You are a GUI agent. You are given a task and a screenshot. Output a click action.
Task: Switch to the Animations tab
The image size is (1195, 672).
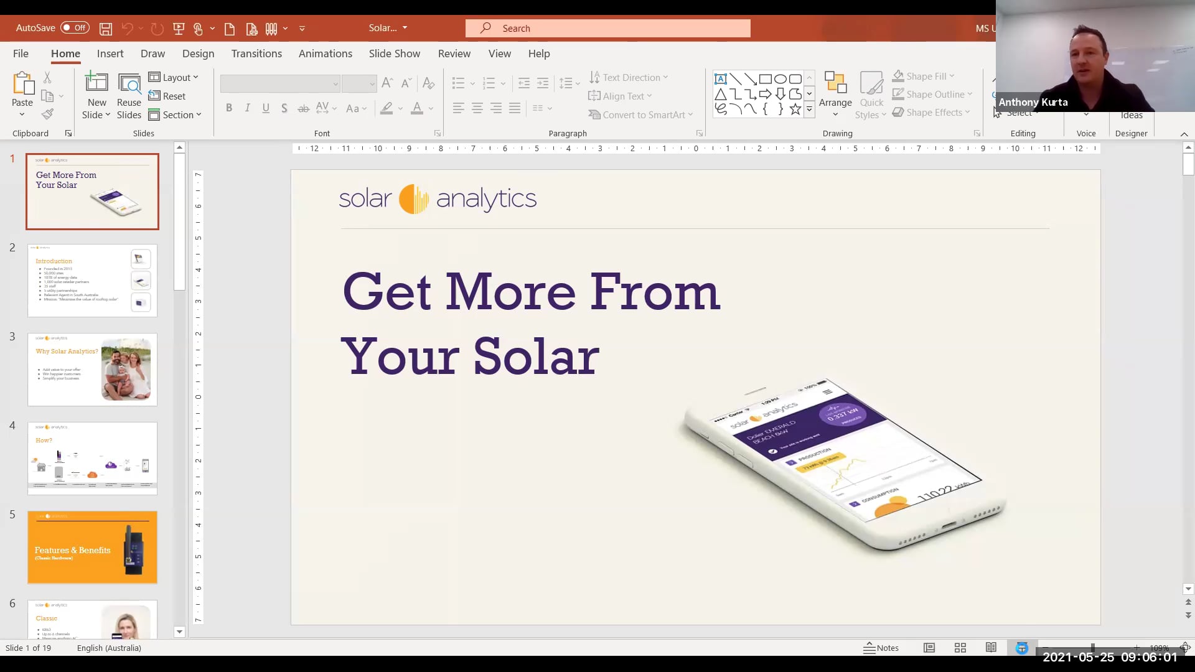pyautogui.click(x=326, y=54)
